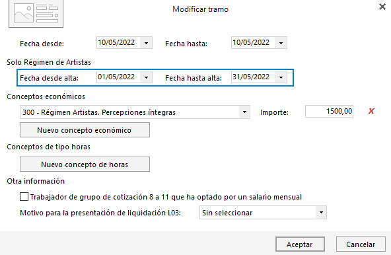This screenshot has width=391, height=255.
Task: Click the Fecha hasta alta: label
Action: [194, 78]
